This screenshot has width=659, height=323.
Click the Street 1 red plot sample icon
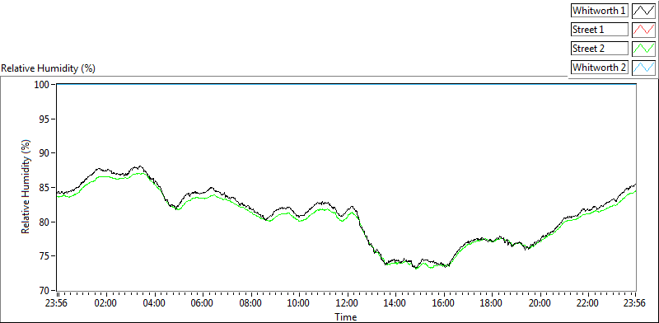pyautogui.click(x=643, y=30)
